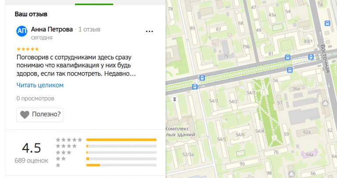337x178 pixels.
Task: Click building 62а on the map
Action: coord(307,132)
